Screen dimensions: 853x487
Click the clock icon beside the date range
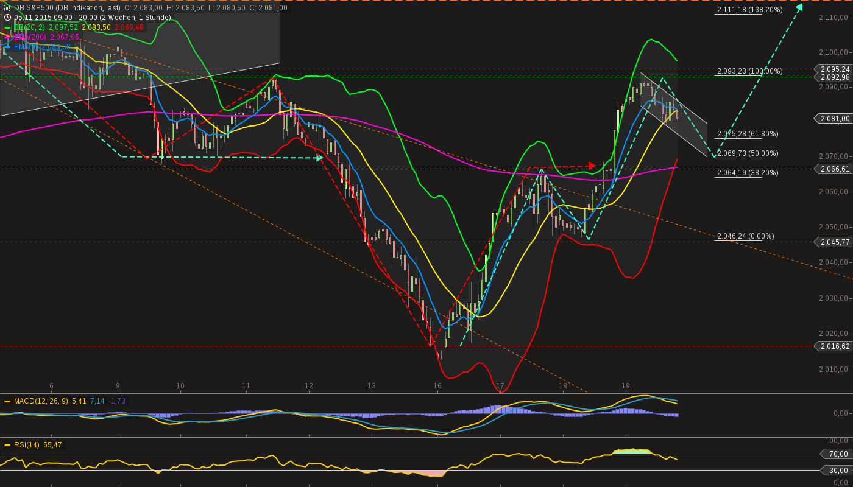8,18
